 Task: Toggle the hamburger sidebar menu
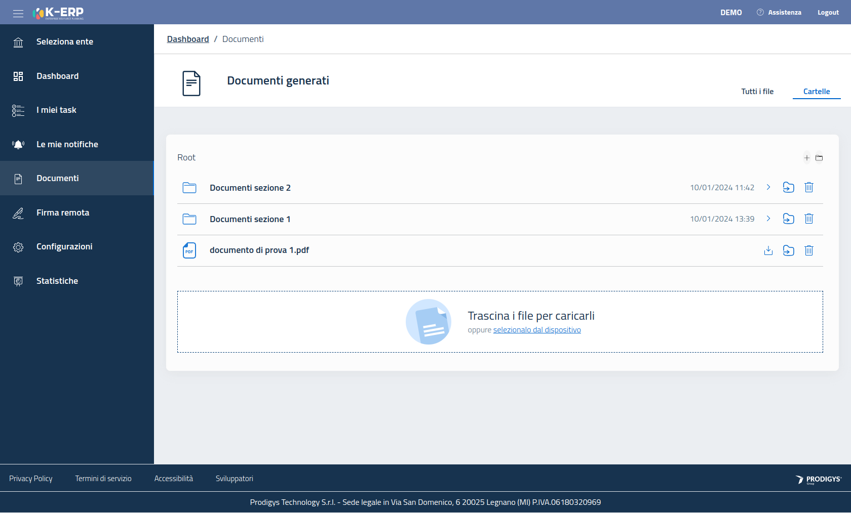[x=18, y=13]
